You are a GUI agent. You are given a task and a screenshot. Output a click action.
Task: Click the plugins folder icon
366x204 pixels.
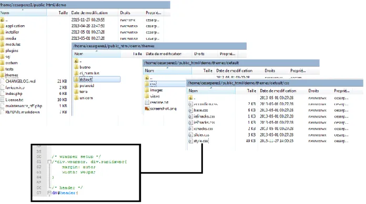coord(2,50)
